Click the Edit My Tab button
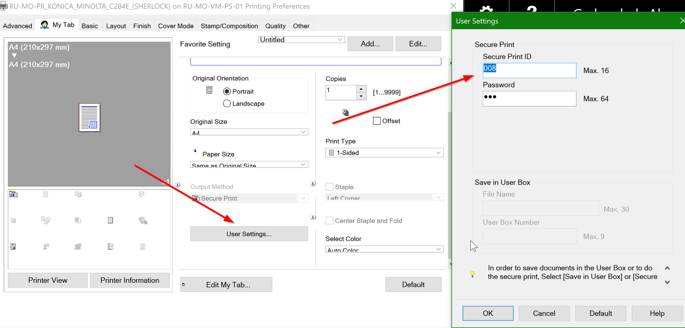 click(x=226, y=284)
